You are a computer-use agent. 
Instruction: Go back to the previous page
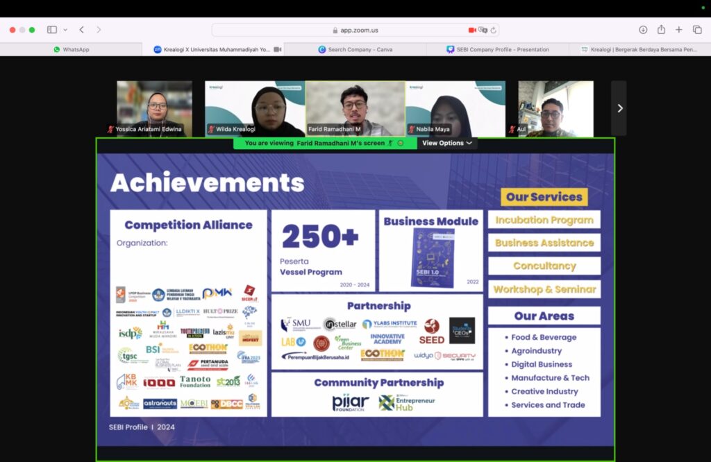click(x=82, y=30)
